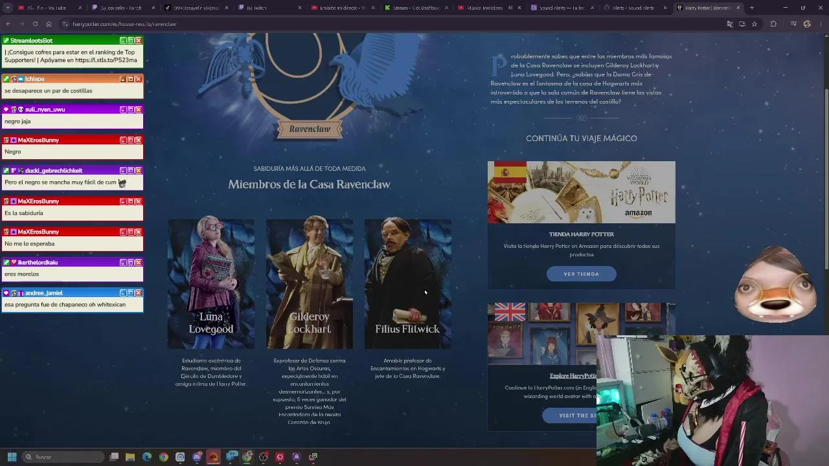The image size is (829, 466).
Task: Click 'CONTINÚA TU VIAJE MÁGICO' heading
Action: [581, 139]
